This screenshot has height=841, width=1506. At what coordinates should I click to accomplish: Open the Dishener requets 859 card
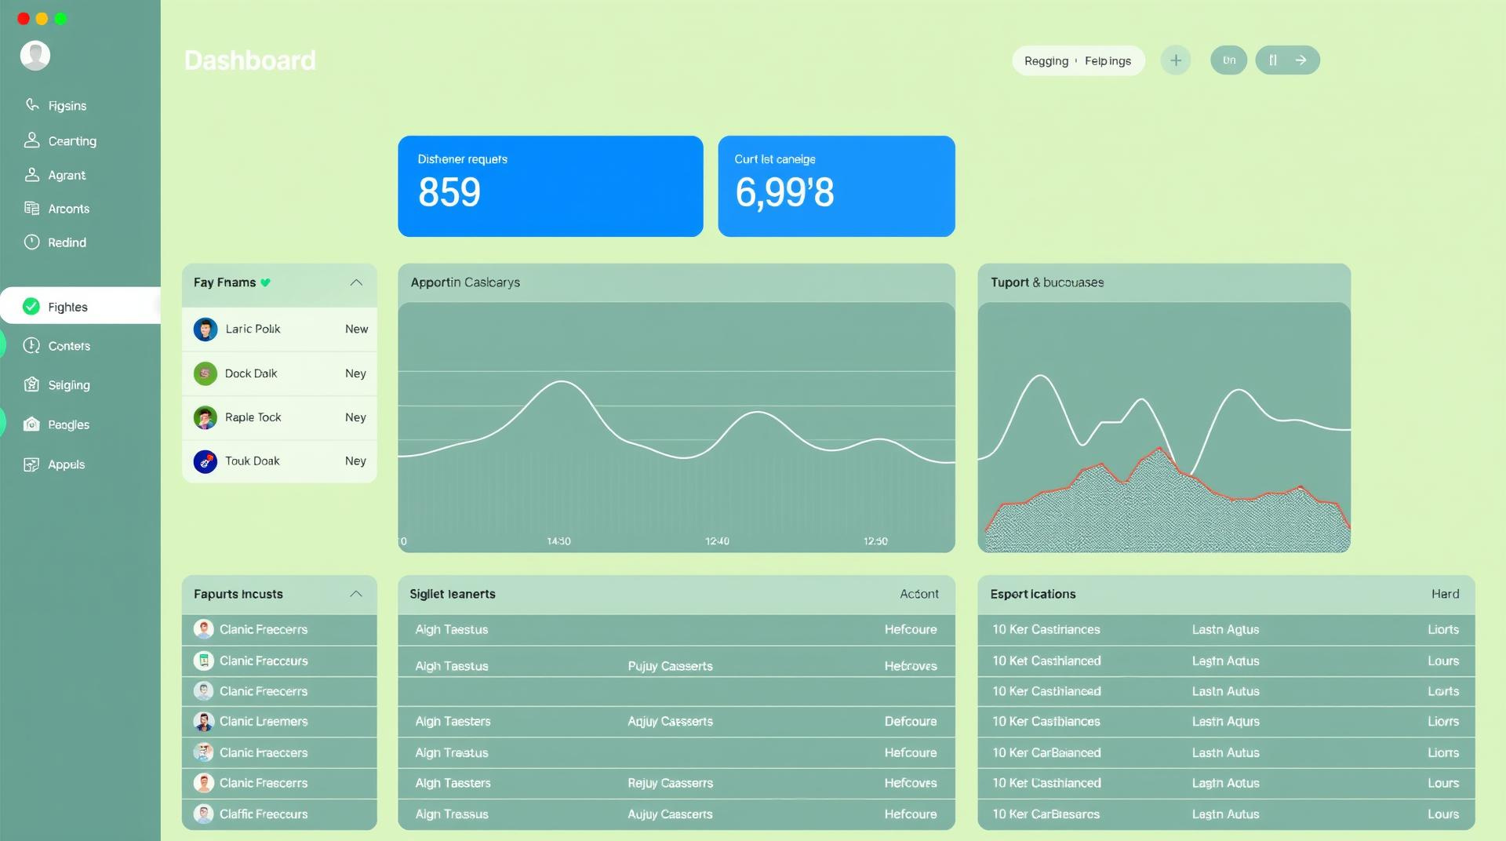(x=551, y=187)
